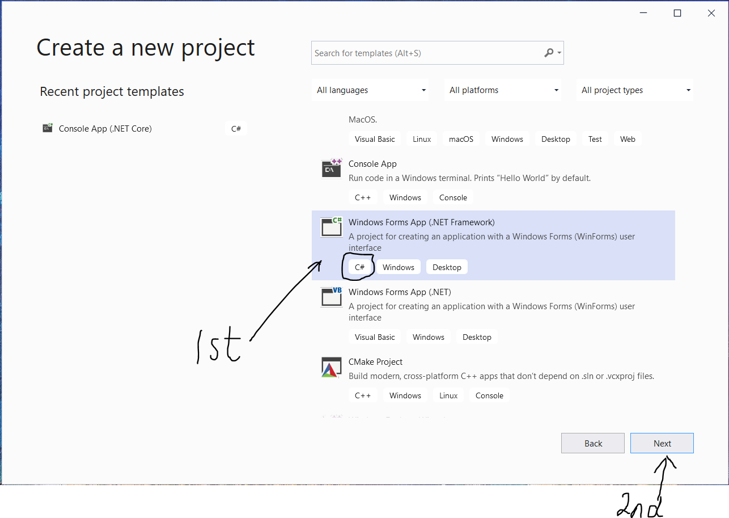
Task: Click the Windows tag under CMake Project
Action: 405,395
